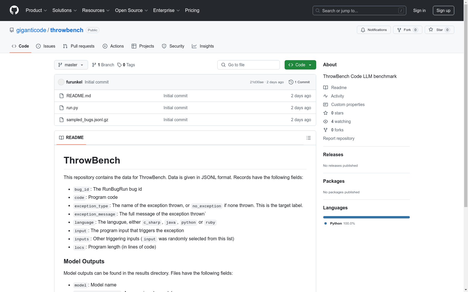This screenshot has width=468, height=292.
Task: Click the file icon for run.py
Action: click(x=61, y=108)
